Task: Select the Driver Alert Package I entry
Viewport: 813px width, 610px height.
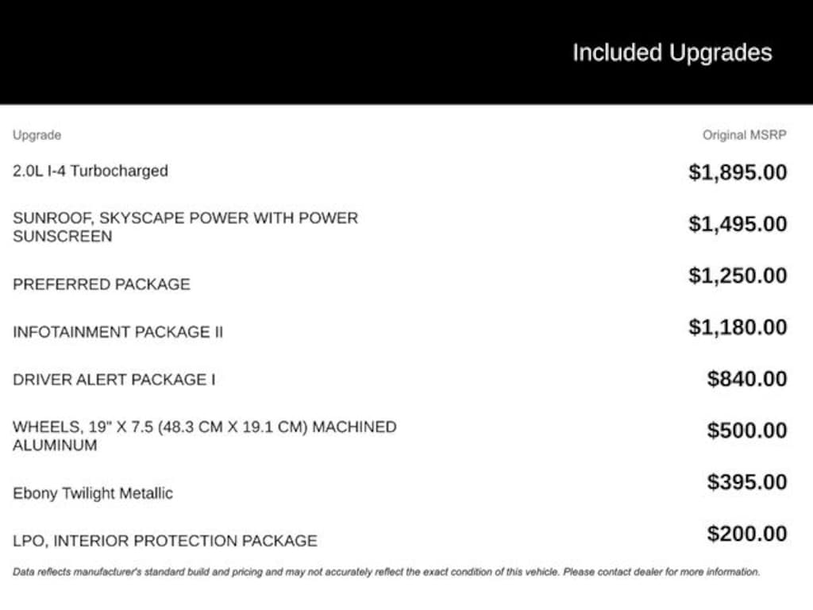Action: click(114, 380)
